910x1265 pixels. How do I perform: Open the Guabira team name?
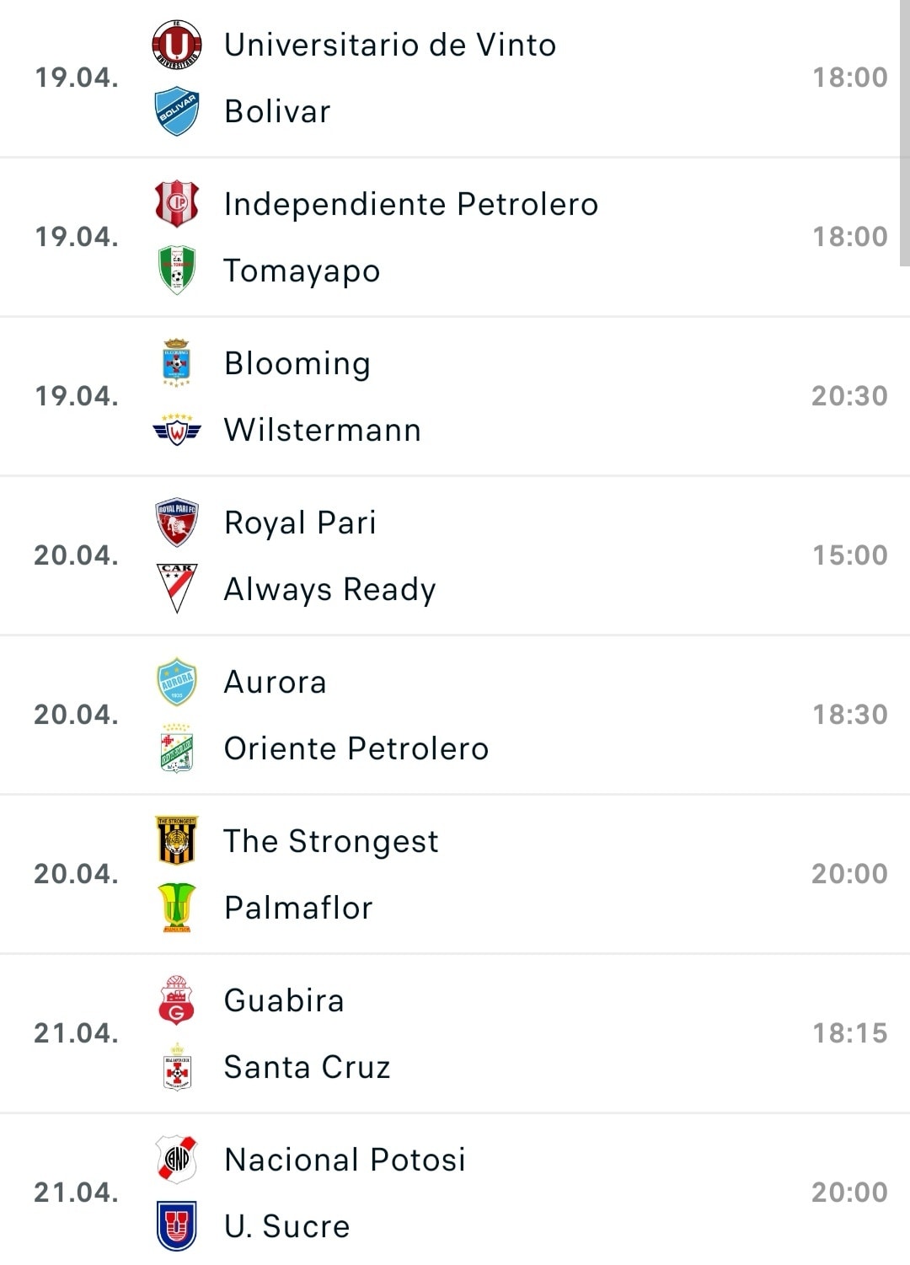(x=284, y=1000)
